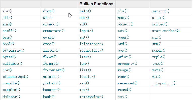This screenshot has height=100, width=193.
Task: Click the locals() link
Action: [x=87, y=77]
